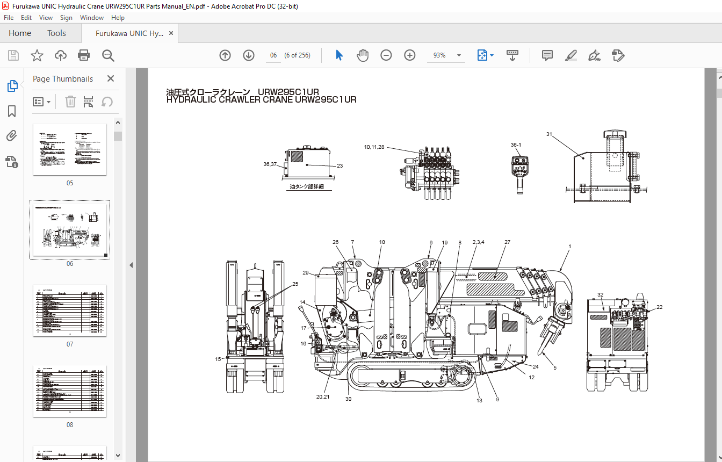Print the document with printer icon
The image size is (722, 462).
84,55
